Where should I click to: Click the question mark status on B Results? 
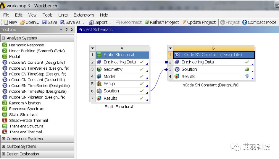pos(247,76)
